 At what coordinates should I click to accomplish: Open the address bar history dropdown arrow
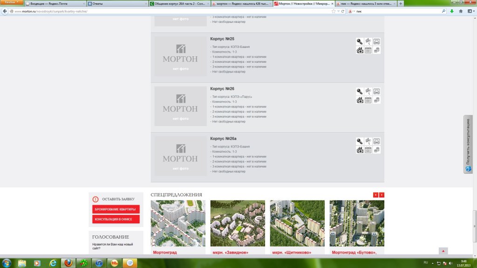(338, 11)
